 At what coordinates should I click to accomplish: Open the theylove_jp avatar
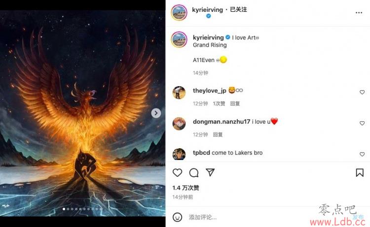(x=179, y=92)
